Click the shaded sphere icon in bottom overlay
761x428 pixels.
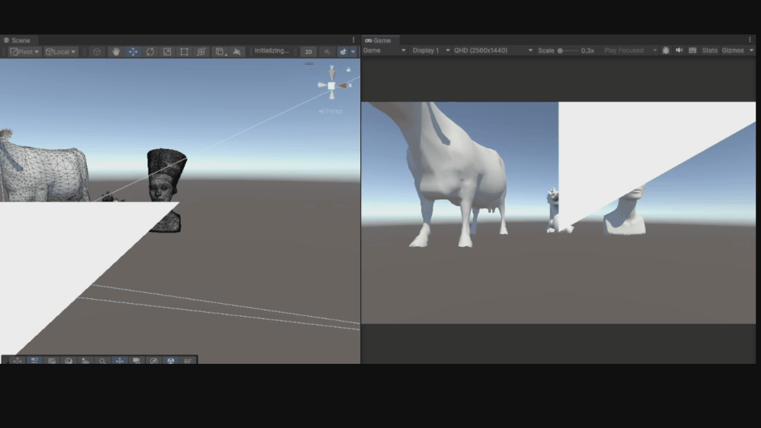(x=68, y=361)
